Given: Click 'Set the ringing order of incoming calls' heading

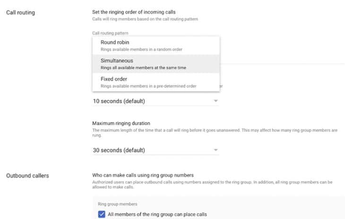Looking at the screenshot, I should (137, 11).
